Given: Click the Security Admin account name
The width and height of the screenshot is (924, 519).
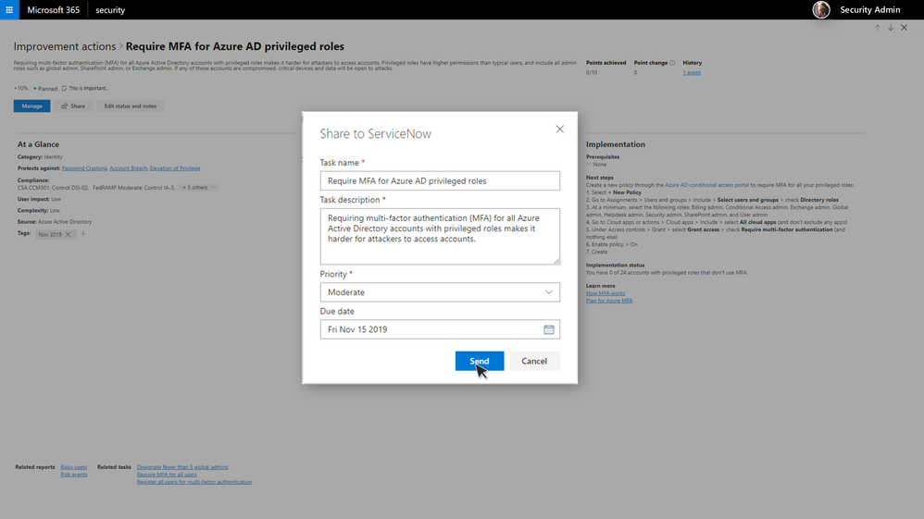Looking at the screenshot, I should 869,9.
